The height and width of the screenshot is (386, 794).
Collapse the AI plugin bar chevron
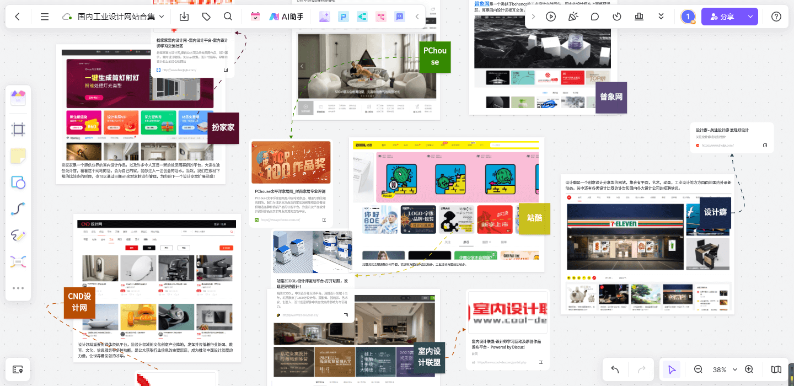coord(417,17)
